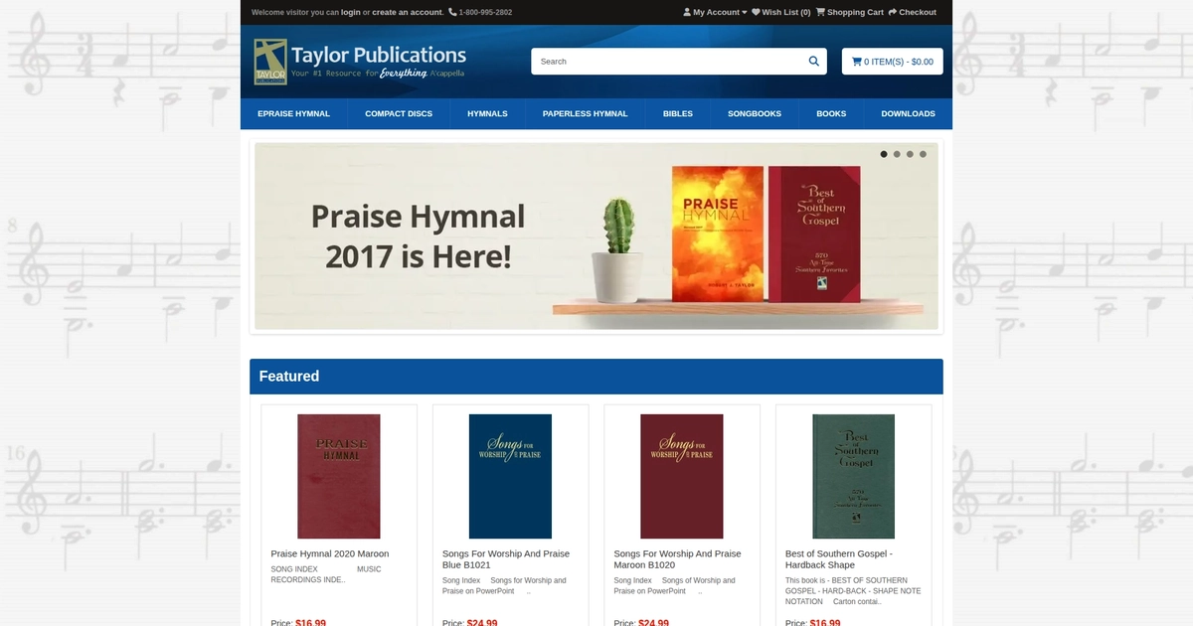Expand the My Account dropdown
This screenshot has height=626, width=1193.
click(715, 13)
